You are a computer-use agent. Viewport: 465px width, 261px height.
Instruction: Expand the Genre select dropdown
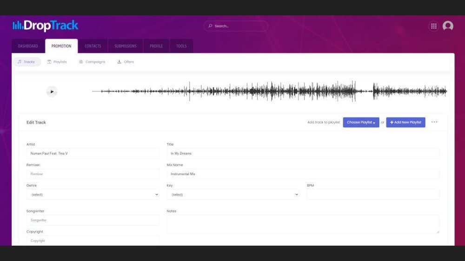pyautogui.click(x=93, y=195)
